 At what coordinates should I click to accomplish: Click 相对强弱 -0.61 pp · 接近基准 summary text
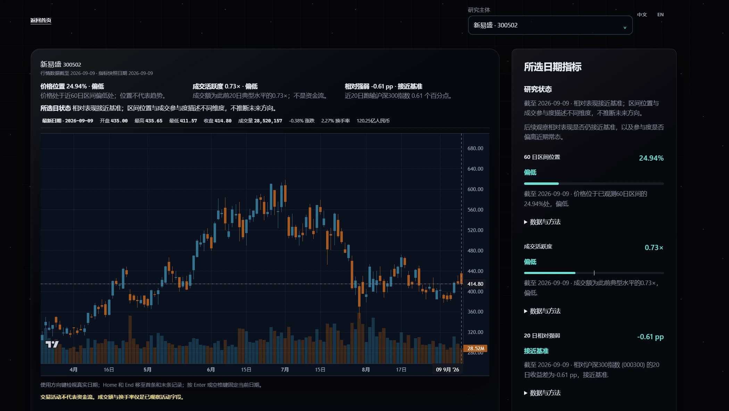click(383, 86)
